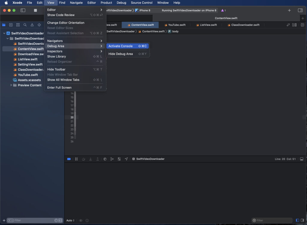
Task: Select Activate Console menu item
Action: coord(127,46)
